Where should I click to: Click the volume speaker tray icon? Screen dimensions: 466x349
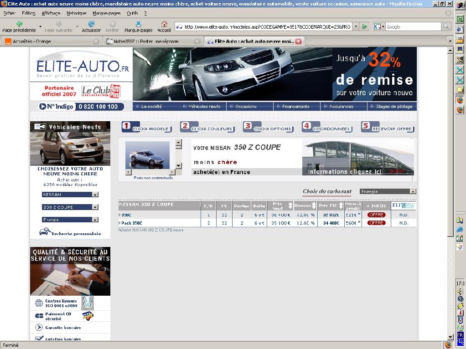coord(460,292)
